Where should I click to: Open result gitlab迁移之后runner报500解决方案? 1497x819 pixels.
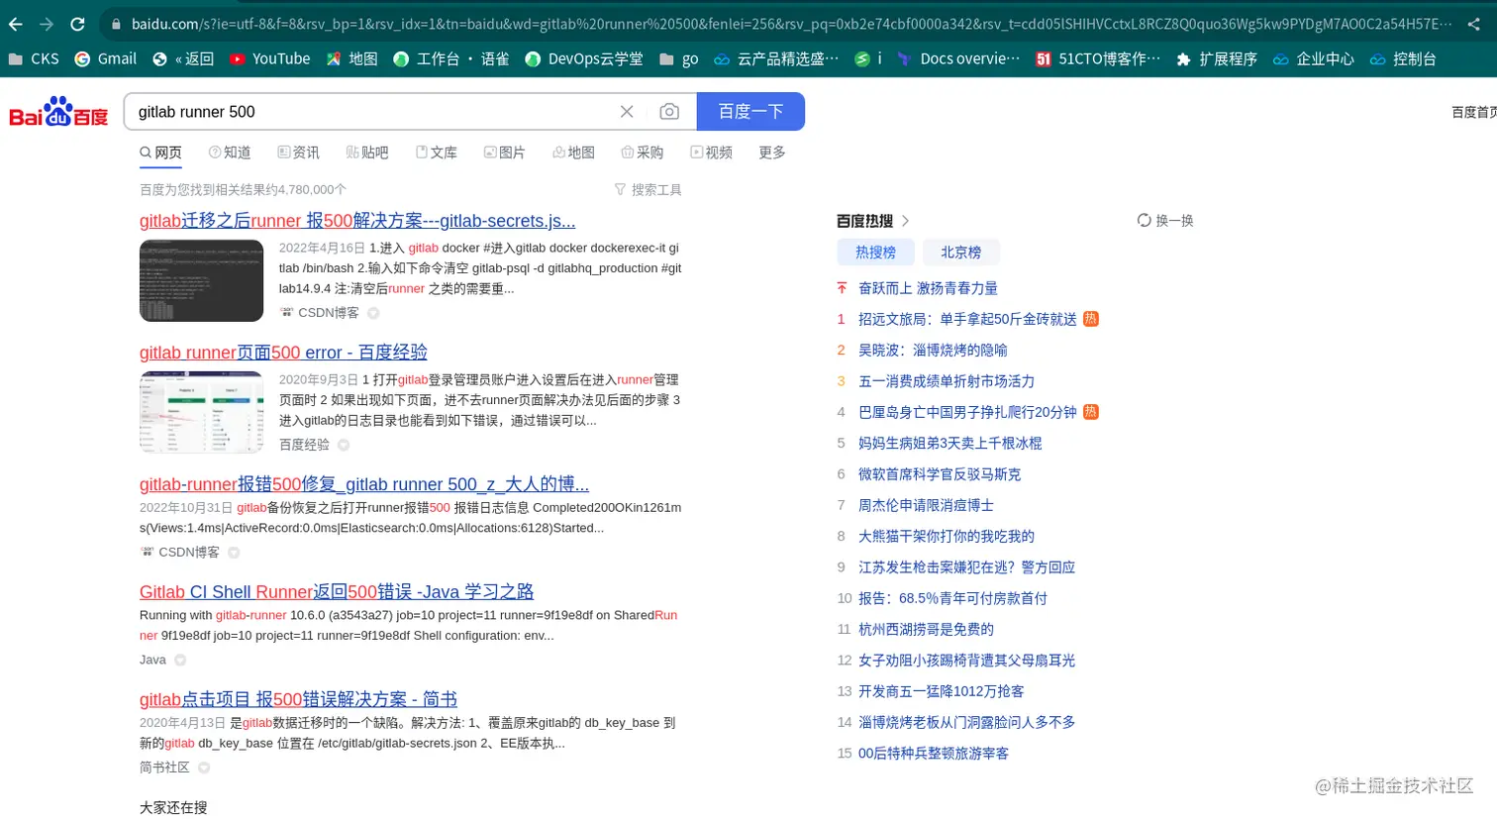point(357,221)
